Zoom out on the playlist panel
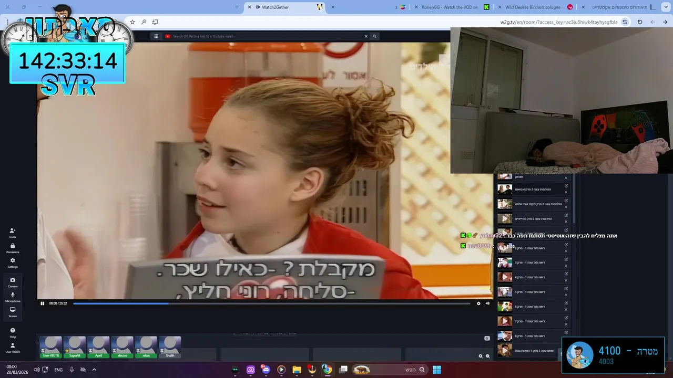This screenshot has height=378, width=673. (488, 356)
